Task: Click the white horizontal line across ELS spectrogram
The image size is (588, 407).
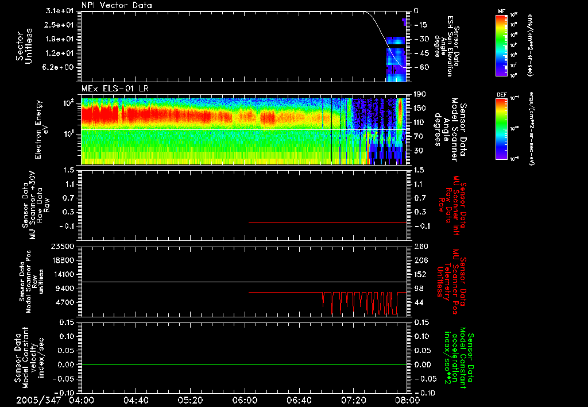Action: point(243,130)
